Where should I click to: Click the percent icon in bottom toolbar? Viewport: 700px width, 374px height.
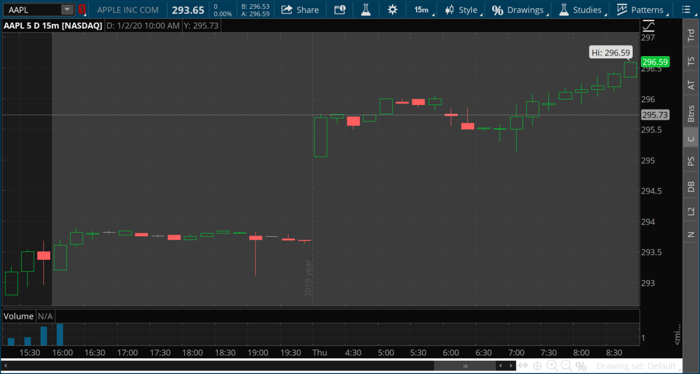[x=581, y=366]
